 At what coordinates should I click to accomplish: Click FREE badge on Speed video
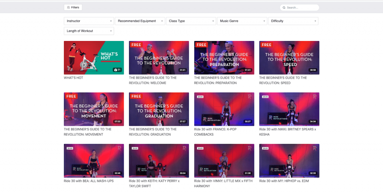click(x=266, y=45)
